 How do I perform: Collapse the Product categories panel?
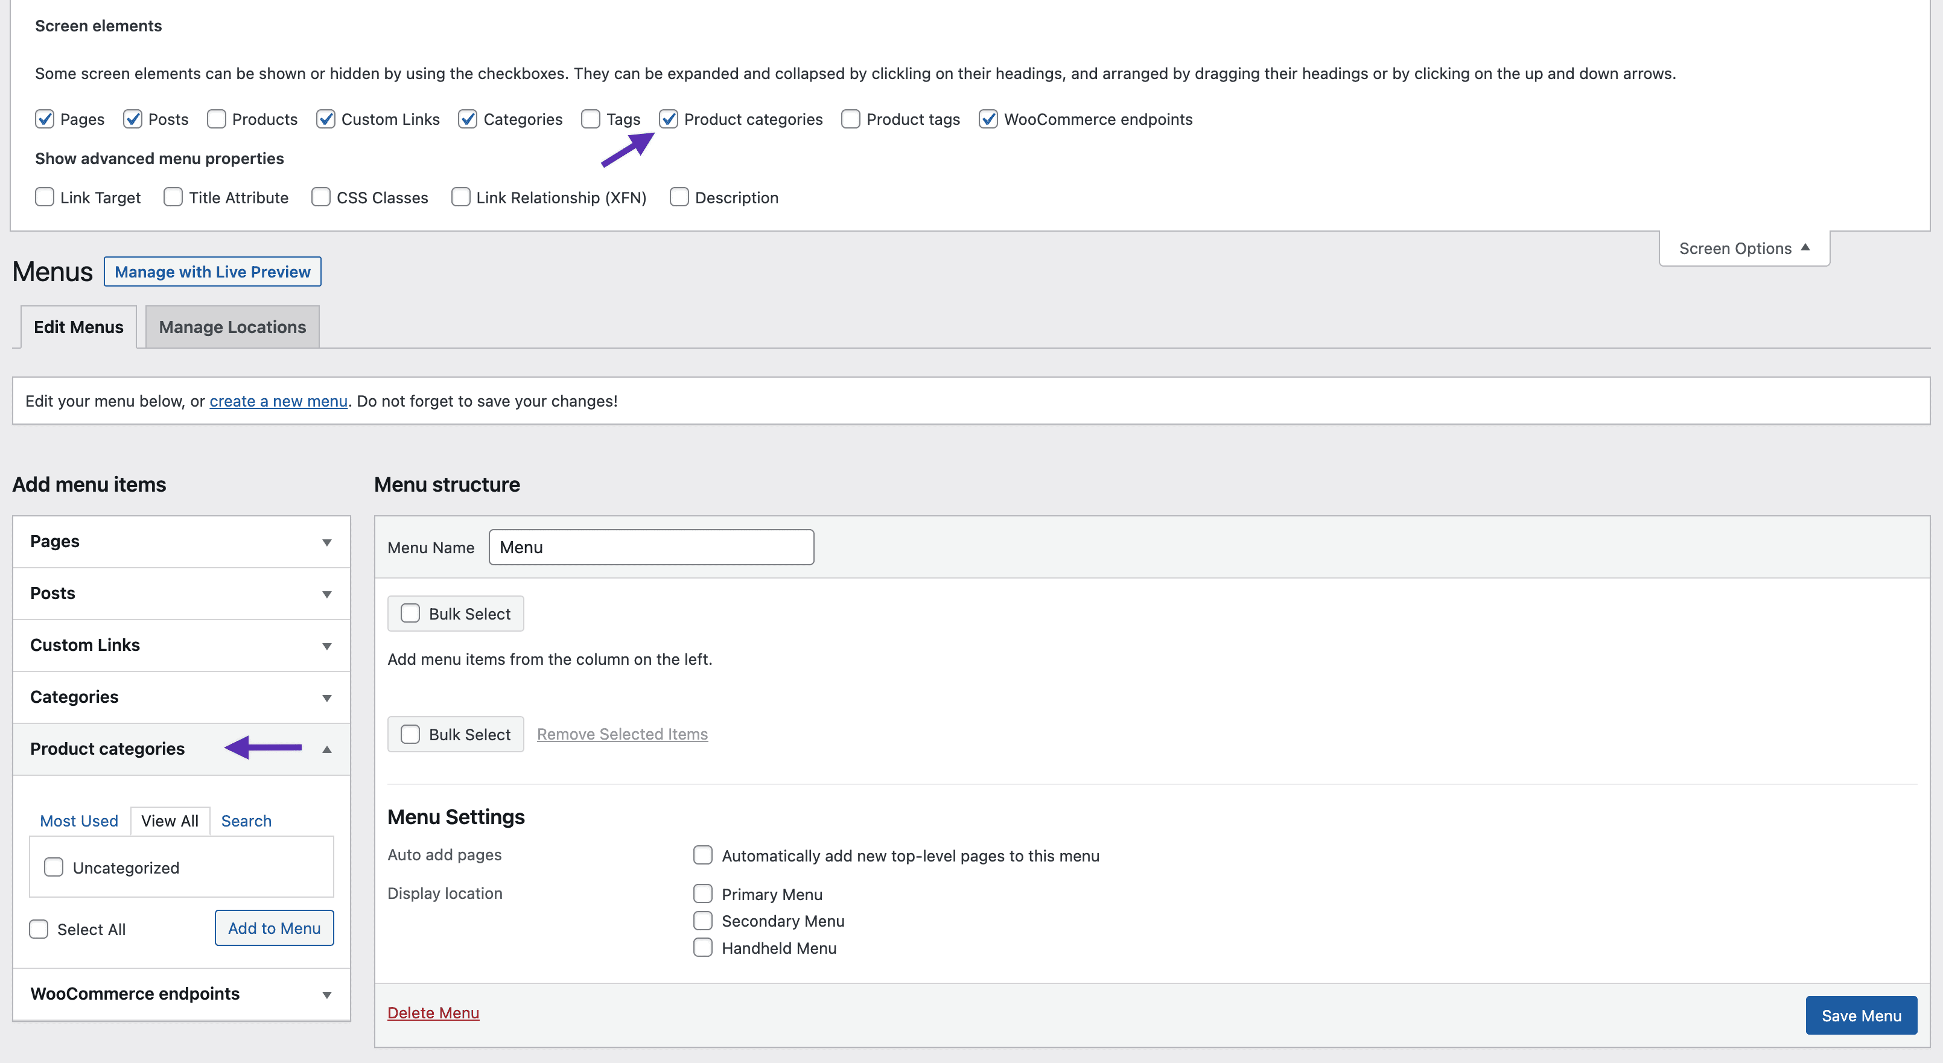point(327,749)
